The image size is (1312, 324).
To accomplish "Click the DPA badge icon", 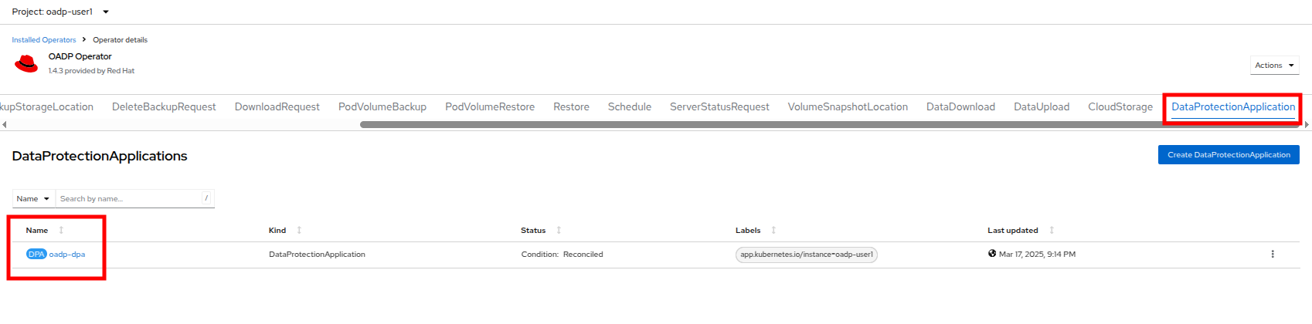I will coord(36,254).
